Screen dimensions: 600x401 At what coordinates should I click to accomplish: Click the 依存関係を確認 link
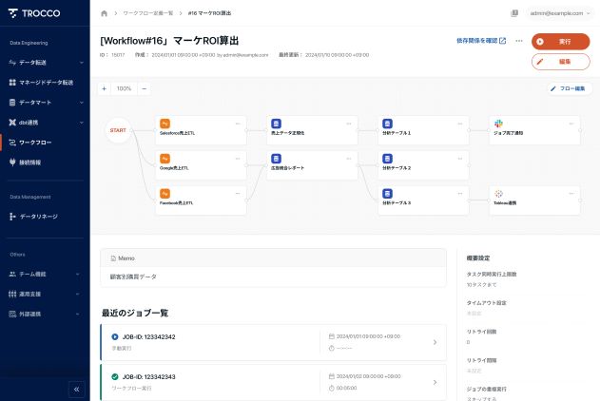(x=481, y=41)
